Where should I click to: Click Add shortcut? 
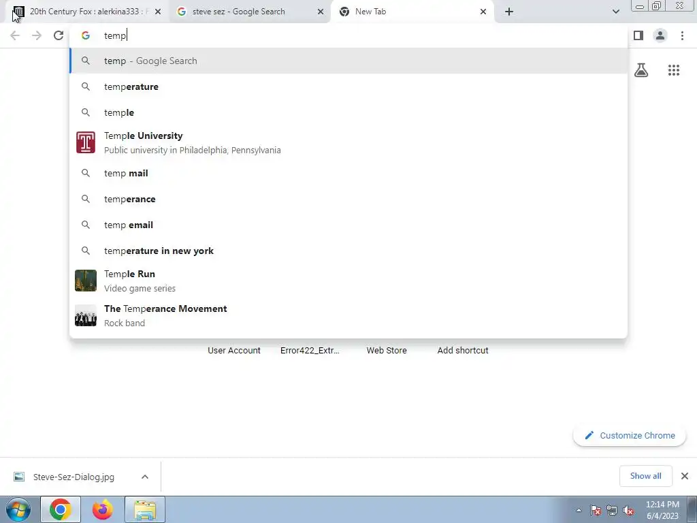[x=463, y=351]
